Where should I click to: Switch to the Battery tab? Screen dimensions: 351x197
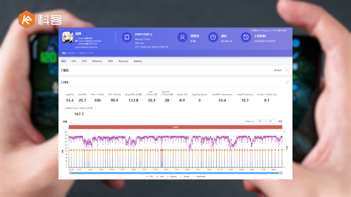[138, 61]
